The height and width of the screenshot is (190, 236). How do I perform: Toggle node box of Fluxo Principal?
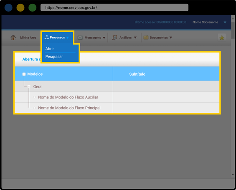(35, 108)
